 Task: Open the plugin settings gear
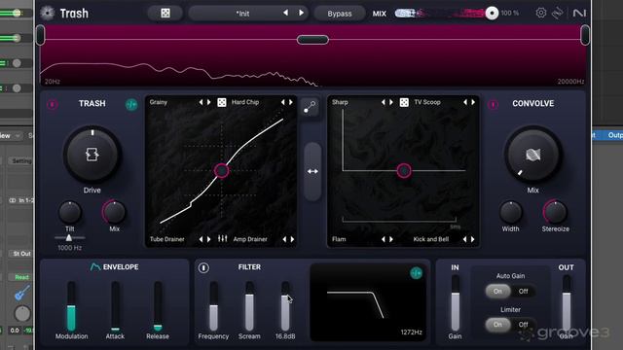pyautogui.click(x=541, y=13)
